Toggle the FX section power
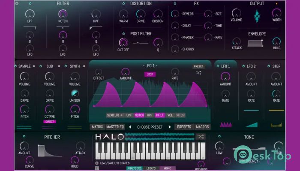The width and height of the screenshot is (300, 171). point(175,3)
